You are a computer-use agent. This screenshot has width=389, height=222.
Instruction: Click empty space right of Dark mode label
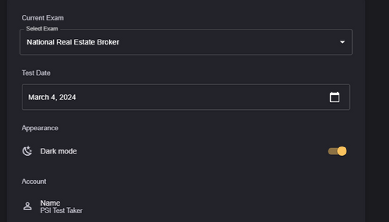tap(198, 151)
